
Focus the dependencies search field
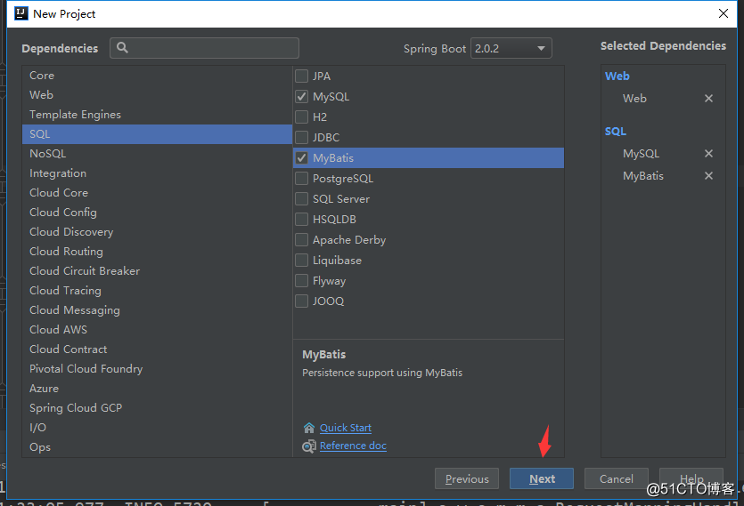[x=205, y=48]
